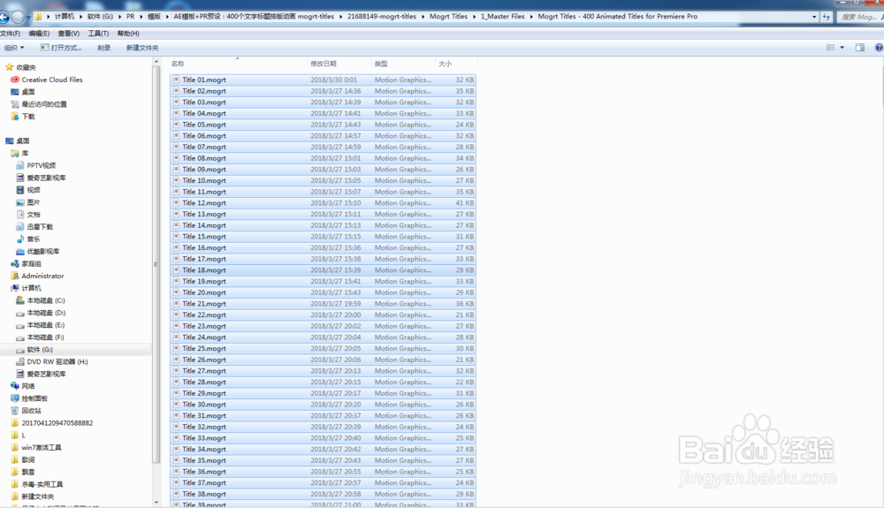Select Administrator in the navigation tree
The image size is (884, 508).
click(x=42, y=276)
